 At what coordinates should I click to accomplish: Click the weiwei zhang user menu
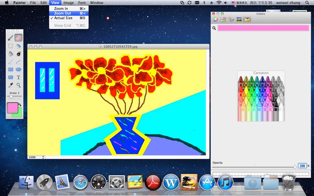(288, 3)
